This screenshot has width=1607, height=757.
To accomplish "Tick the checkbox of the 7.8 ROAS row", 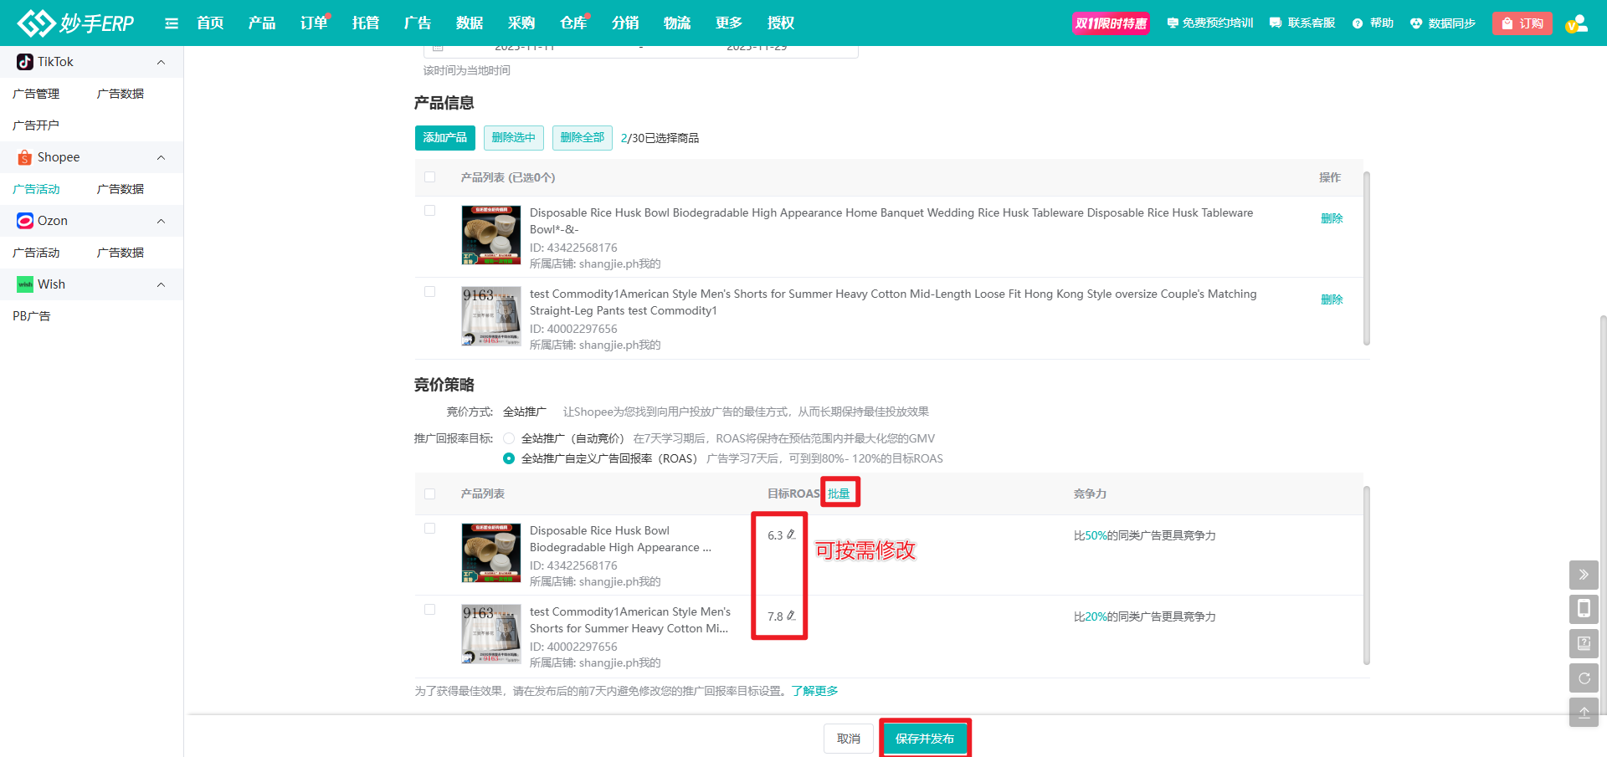I will tap(429, 610).
